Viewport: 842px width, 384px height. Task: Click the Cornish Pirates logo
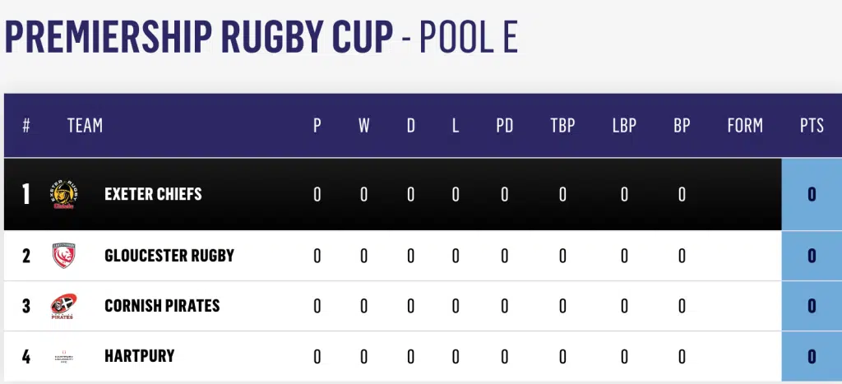63,306
